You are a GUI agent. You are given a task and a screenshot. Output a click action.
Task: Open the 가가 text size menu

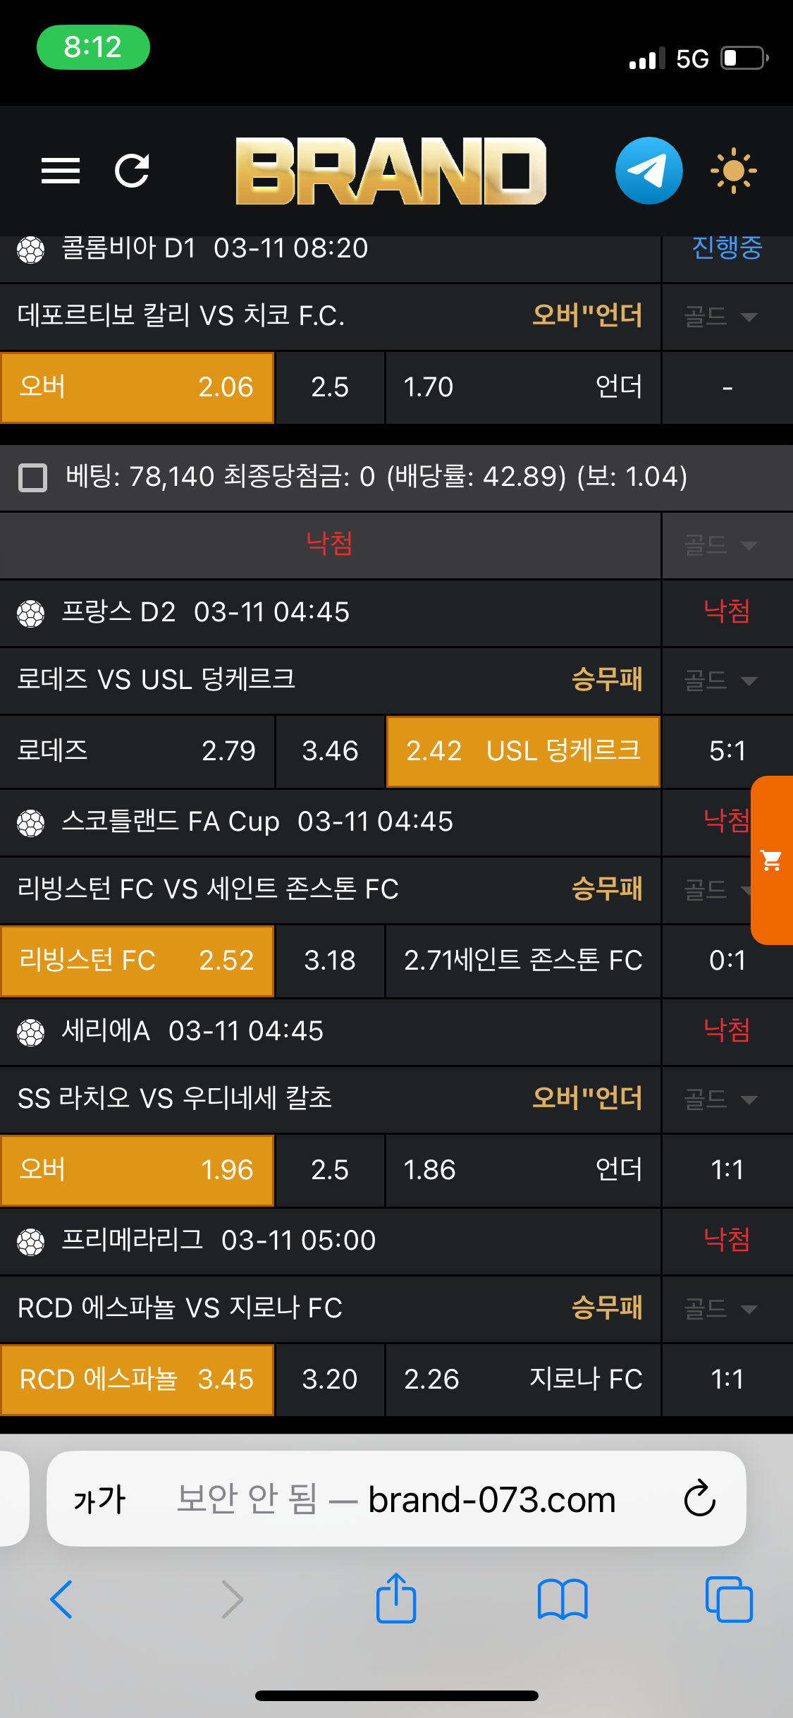(x=99, y=1499)
